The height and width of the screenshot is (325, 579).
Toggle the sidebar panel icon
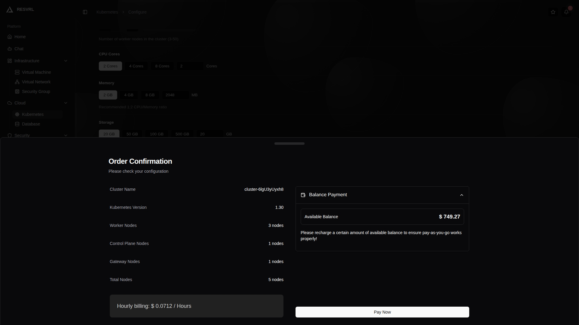point(85,12)
